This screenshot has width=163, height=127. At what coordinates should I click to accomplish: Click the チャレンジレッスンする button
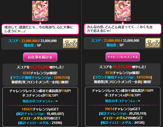point(123,57)
